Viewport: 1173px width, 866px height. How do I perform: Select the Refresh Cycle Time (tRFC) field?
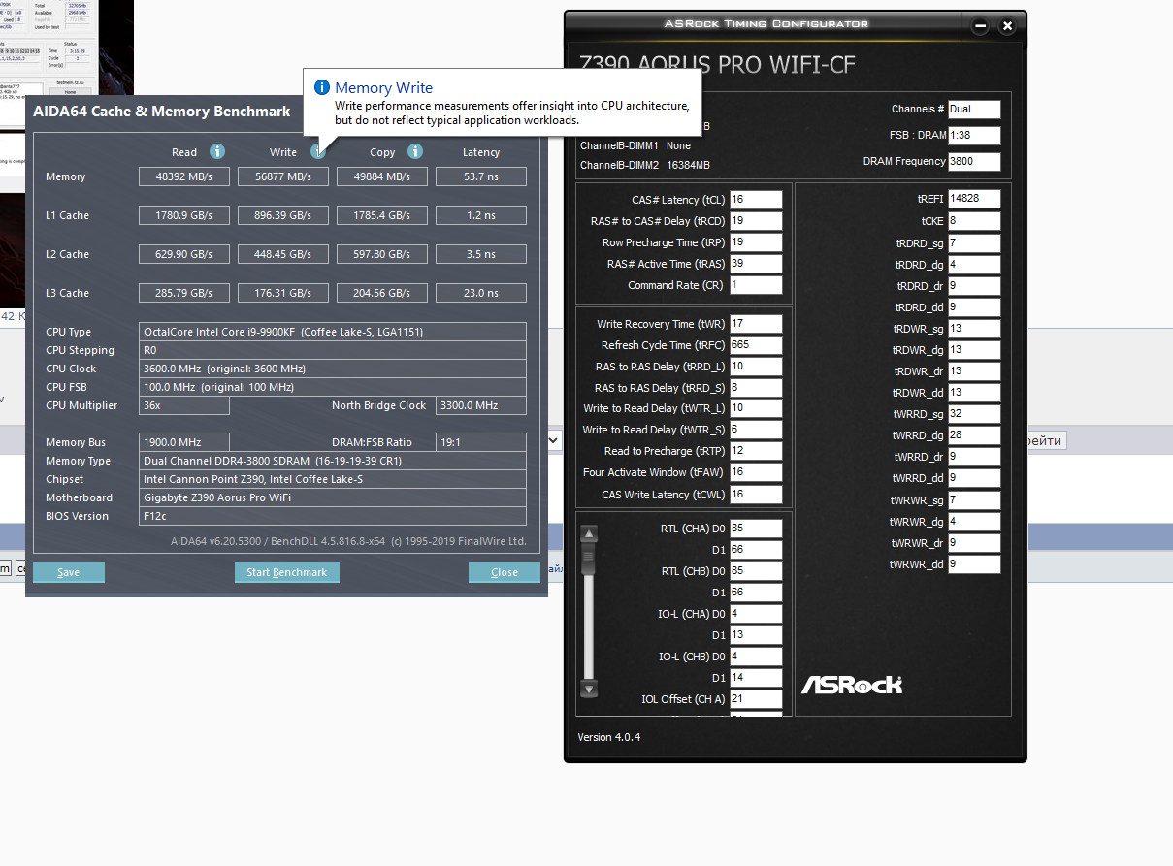[756, 345]
